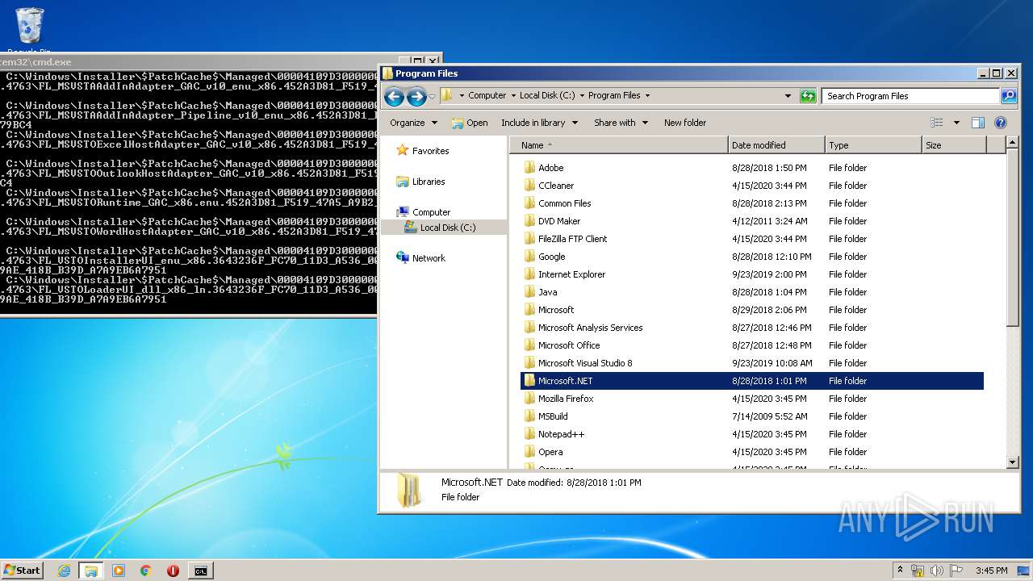Click the scrollbar down arrow in file list
The height and width of the screenshot is (581, 1033).
coord(1013,462)
